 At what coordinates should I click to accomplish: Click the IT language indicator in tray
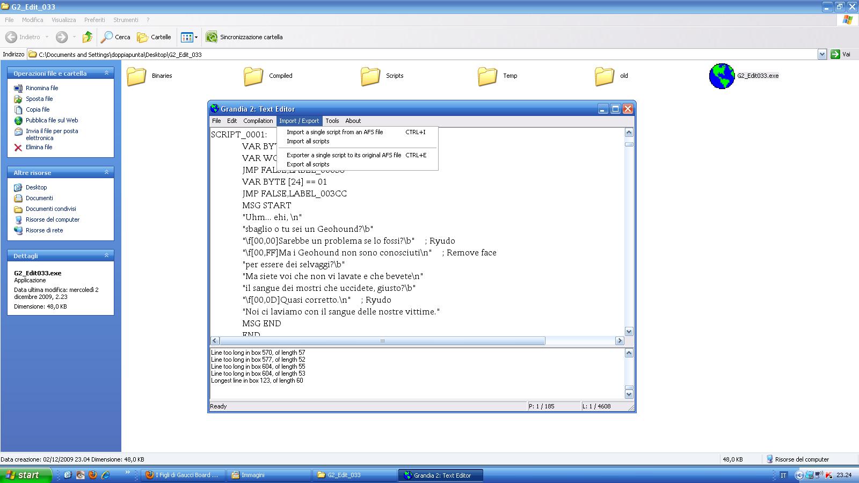(x=783, y=475)
